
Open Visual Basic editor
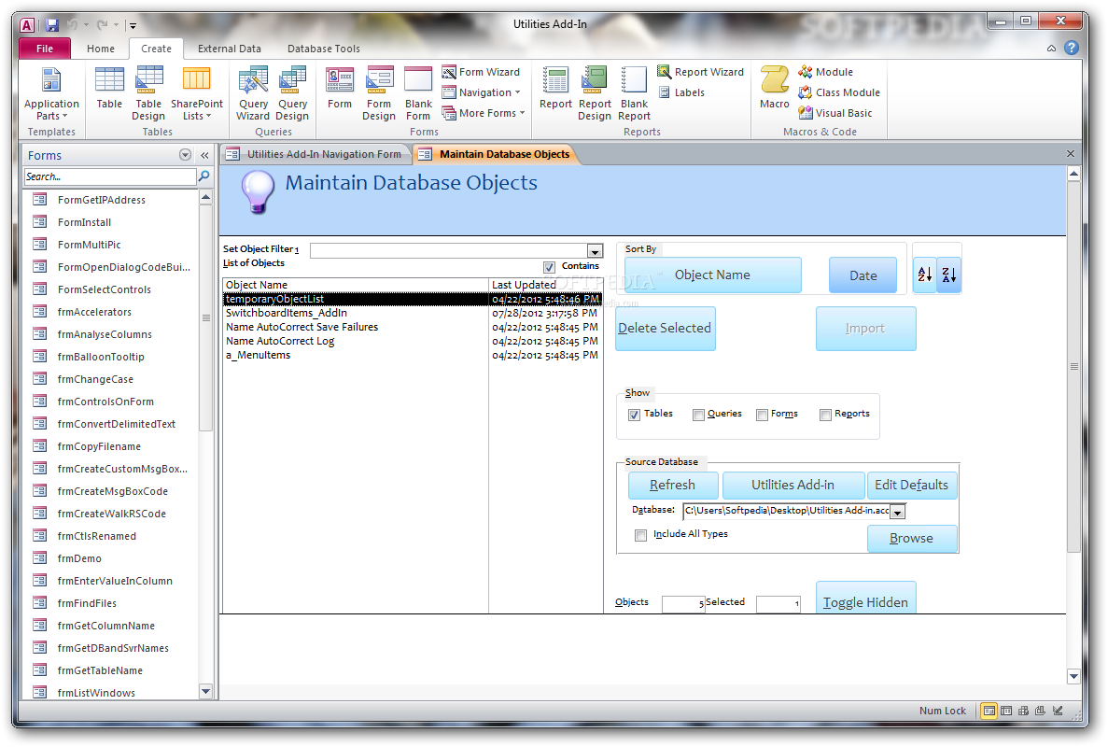(835, 113)
